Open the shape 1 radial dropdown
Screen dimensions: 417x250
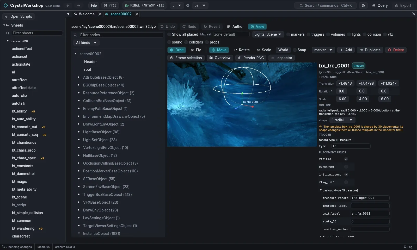342,120
